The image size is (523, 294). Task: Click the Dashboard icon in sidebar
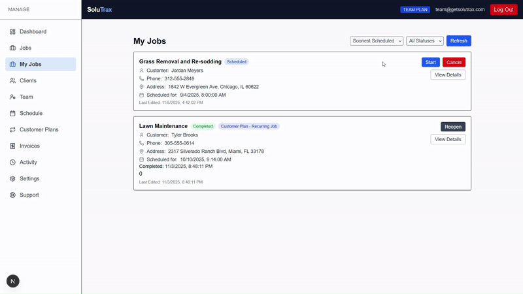tap(12, 31)
